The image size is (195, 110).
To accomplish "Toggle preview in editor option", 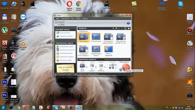I will point(113,65).
